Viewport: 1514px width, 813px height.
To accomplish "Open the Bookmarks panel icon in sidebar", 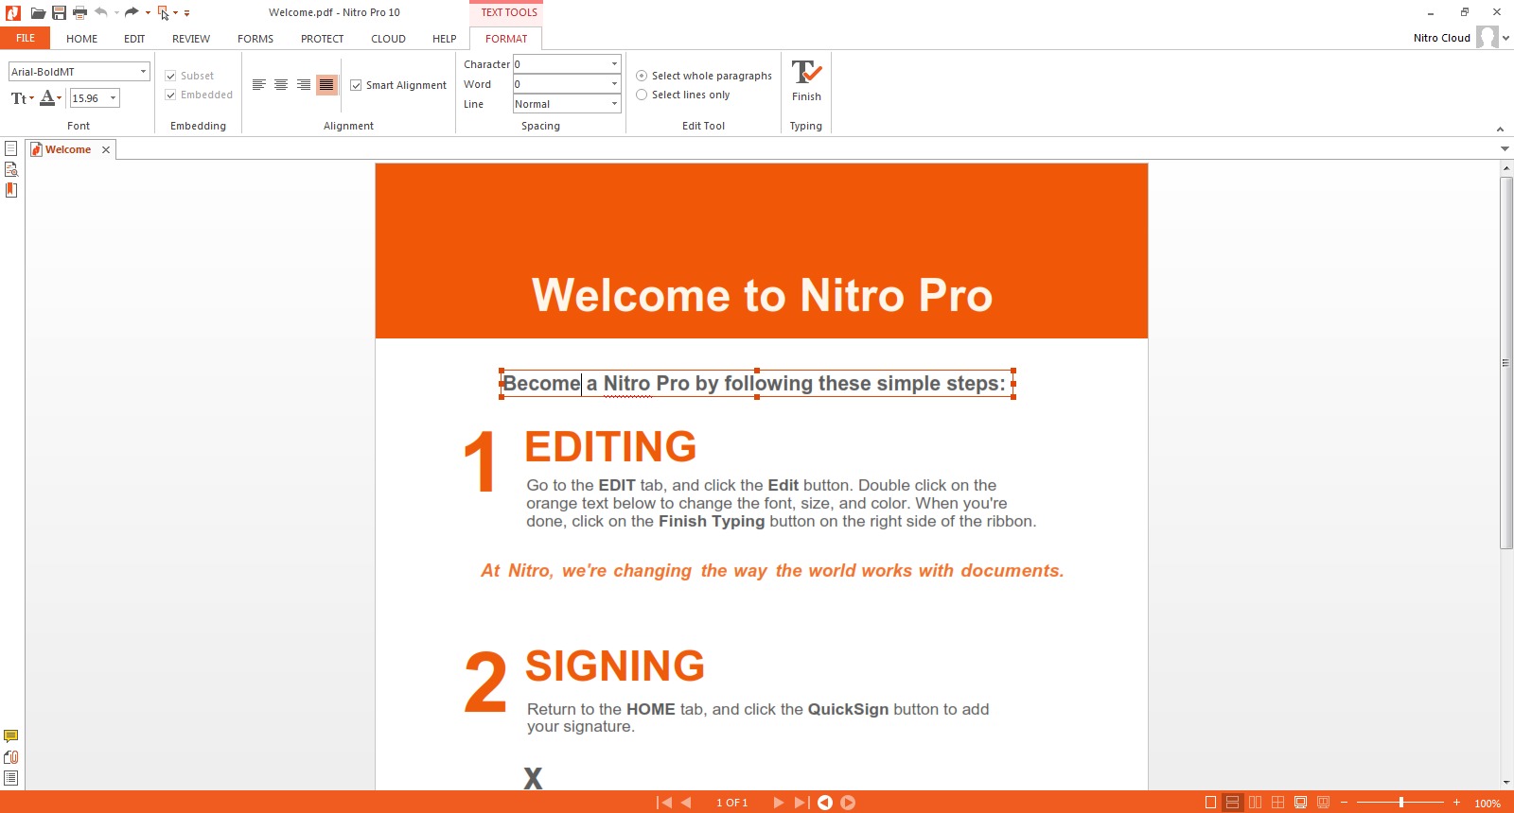I will click(11, 190).
